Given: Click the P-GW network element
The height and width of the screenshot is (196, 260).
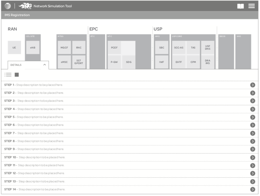Looking at the screenshot, I should 114,62.
